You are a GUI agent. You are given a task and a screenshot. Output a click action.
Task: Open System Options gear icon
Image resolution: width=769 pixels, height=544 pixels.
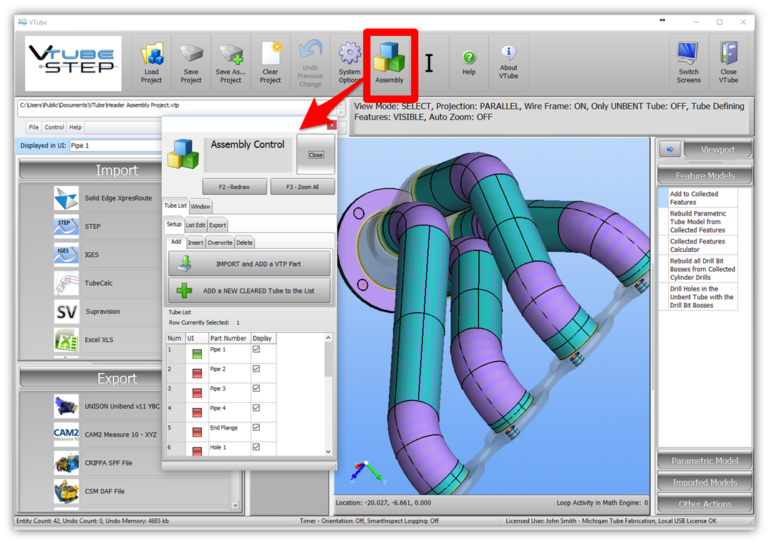pyautogui.click(x=349, y=55)
